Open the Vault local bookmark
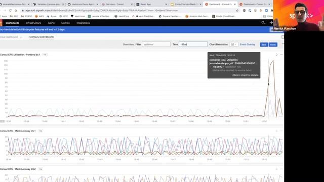 (x=78, y=16)
